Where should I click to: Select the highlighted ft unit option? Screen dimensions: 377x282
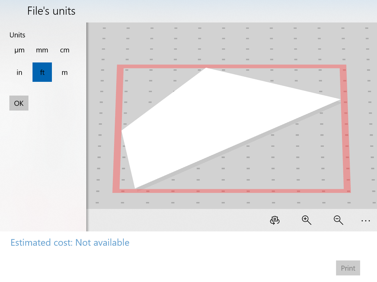coord(42,72)
